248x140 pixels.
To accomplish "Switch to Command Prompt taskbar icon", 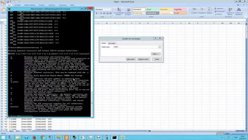I will coord(114,137).
